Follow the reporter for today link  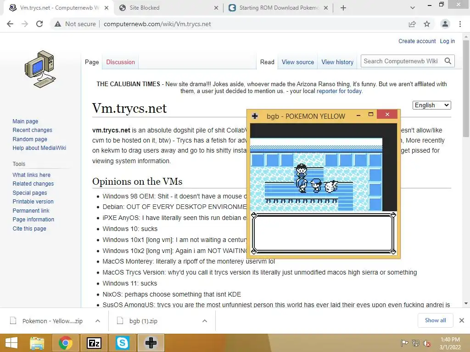339,91
